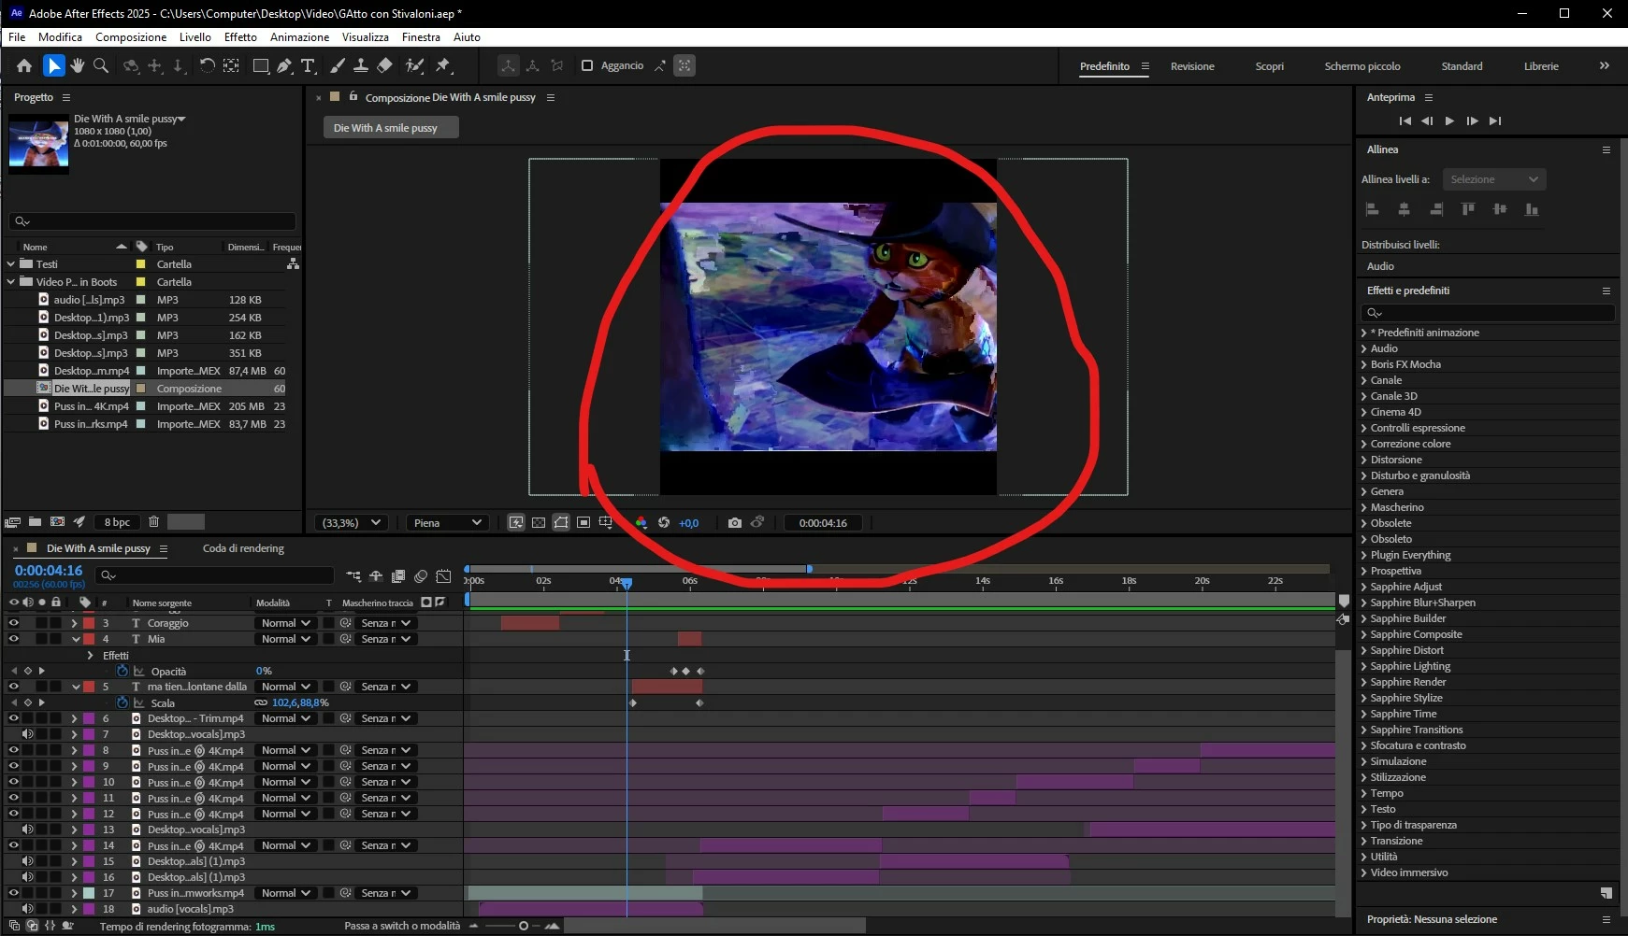The image size is (1628, 936).
Task: Hide the Coraggio layer eye
Action: coord(14,623)
